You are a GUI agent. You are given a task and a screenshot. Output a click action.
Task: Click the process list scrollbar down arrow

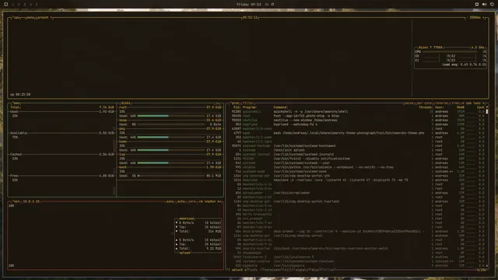click(487, 266)
